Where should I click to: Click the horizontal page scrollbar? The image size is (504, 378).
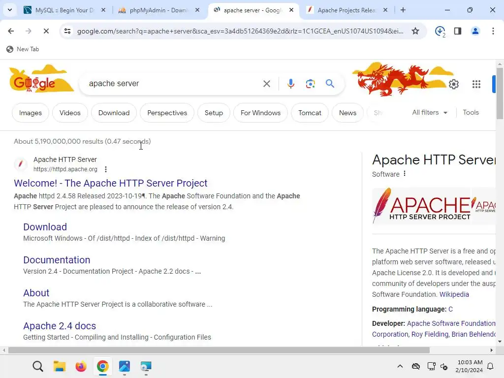pyautogui.click(x=219, y=350)
